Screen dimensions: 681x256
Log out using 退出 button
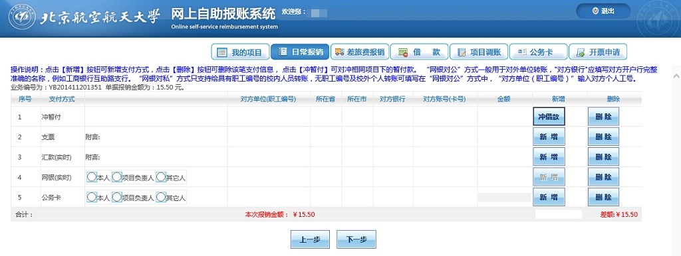(603, 11)
